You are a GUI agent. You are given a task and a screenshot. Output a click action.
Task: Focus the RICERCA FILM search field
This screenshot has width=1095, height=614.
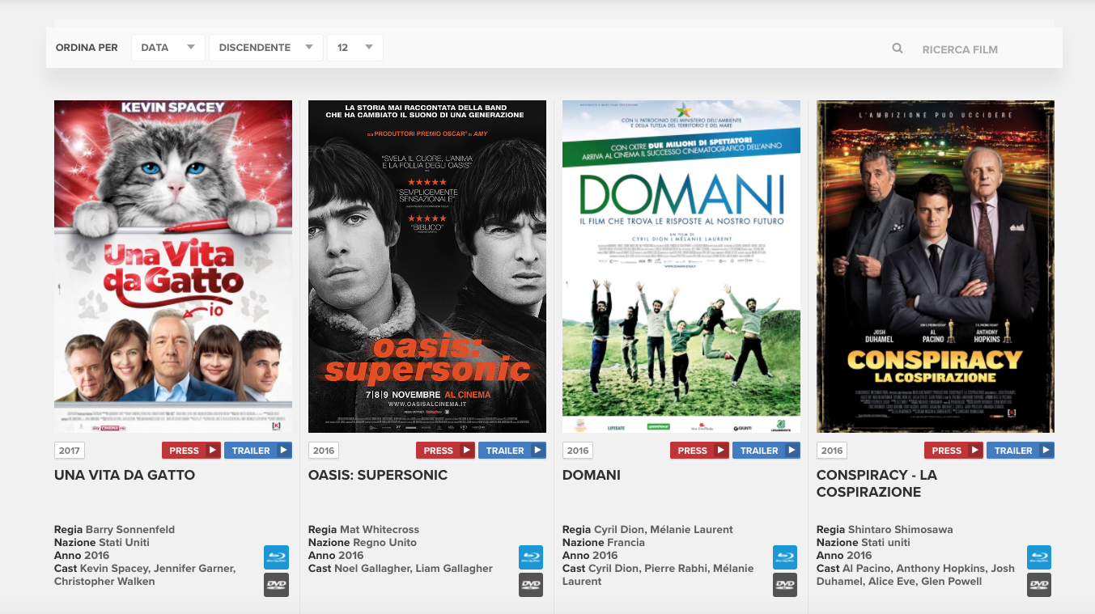click(983, 49)
